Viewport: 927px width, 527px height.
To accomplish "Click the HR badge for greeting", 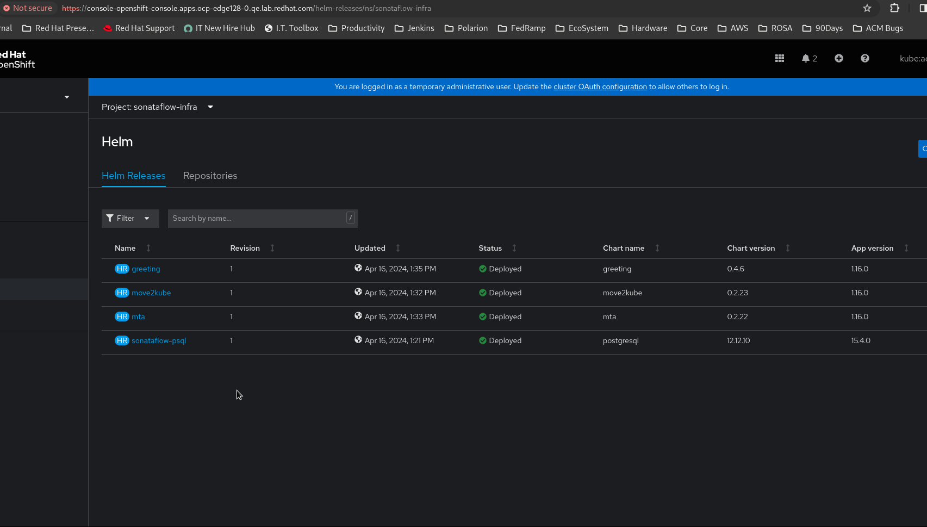I will 122,269.
